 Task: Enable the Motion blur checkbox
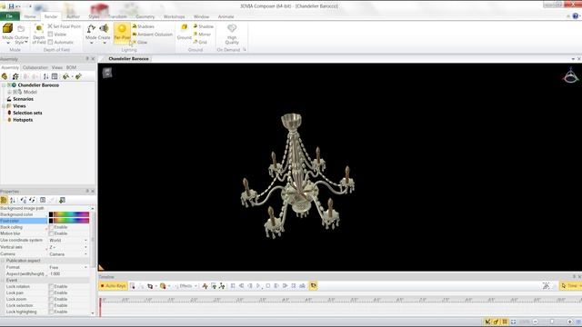pos(51,233)
